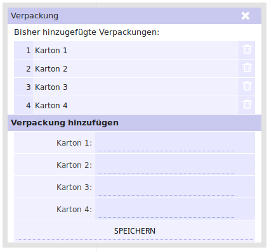The image size is (269, 252).
Task: Select the Karton 2 entry in the list
Action: 136,69
